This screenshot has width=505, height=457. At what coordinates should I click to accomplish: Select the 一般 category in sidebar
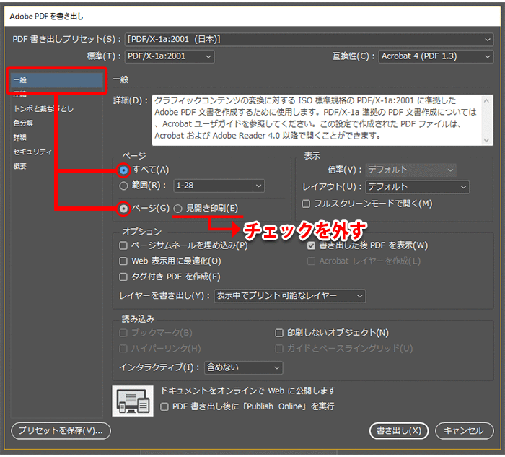coord(57,80)
